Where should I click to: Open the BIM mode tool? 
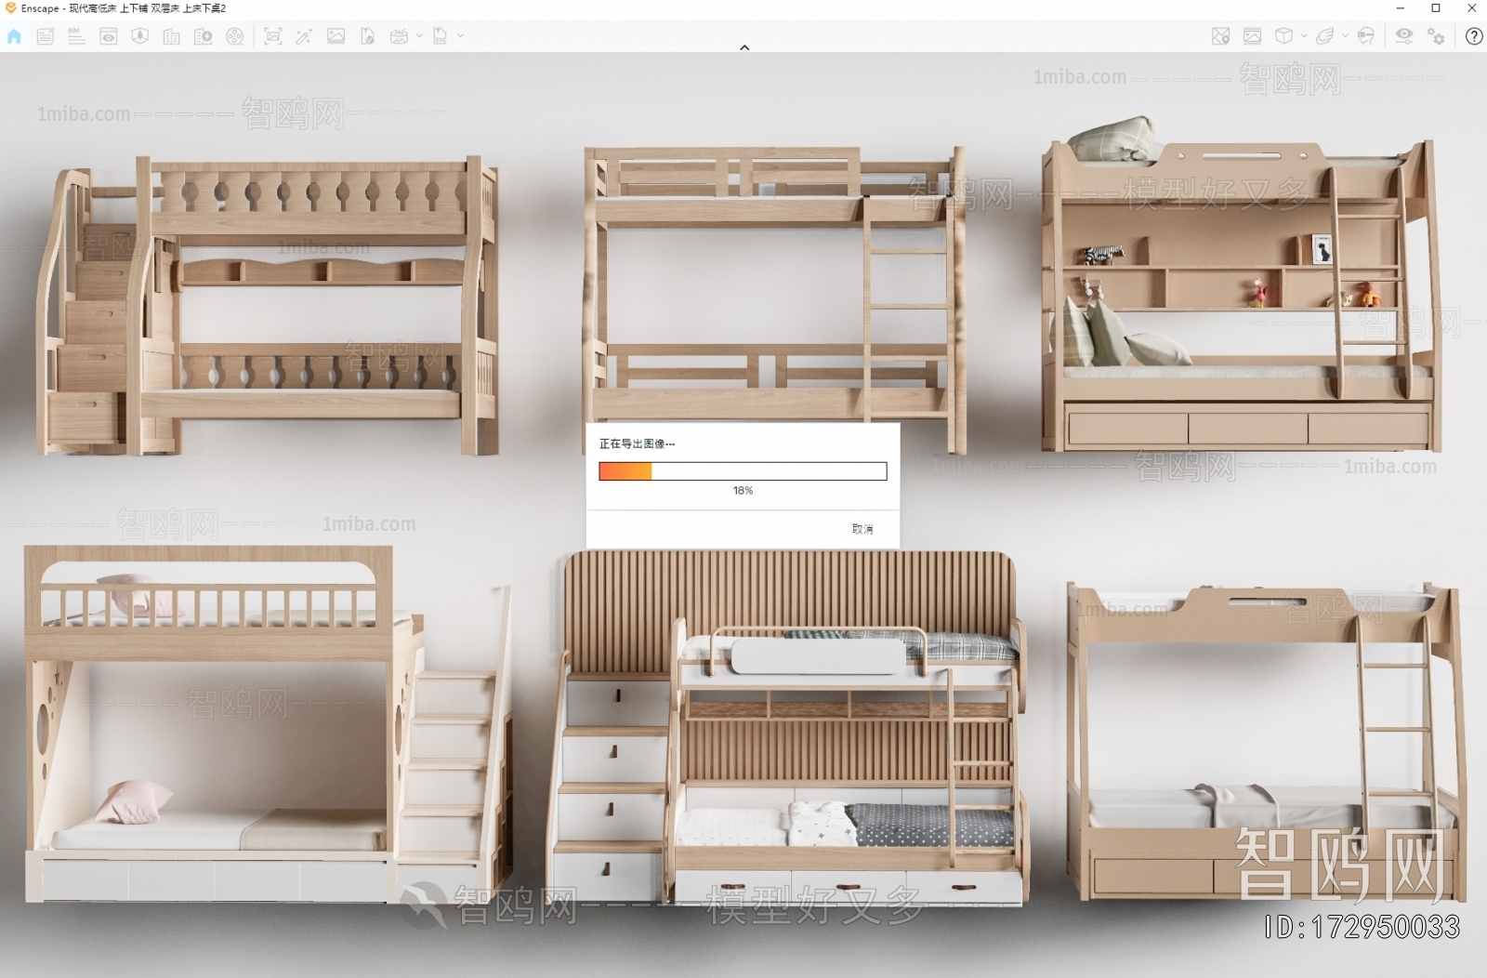click(x=74, y=37)
